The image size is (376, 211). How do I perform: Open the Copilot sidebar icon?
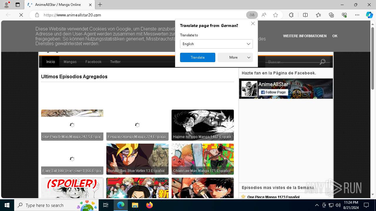(369, 15)
